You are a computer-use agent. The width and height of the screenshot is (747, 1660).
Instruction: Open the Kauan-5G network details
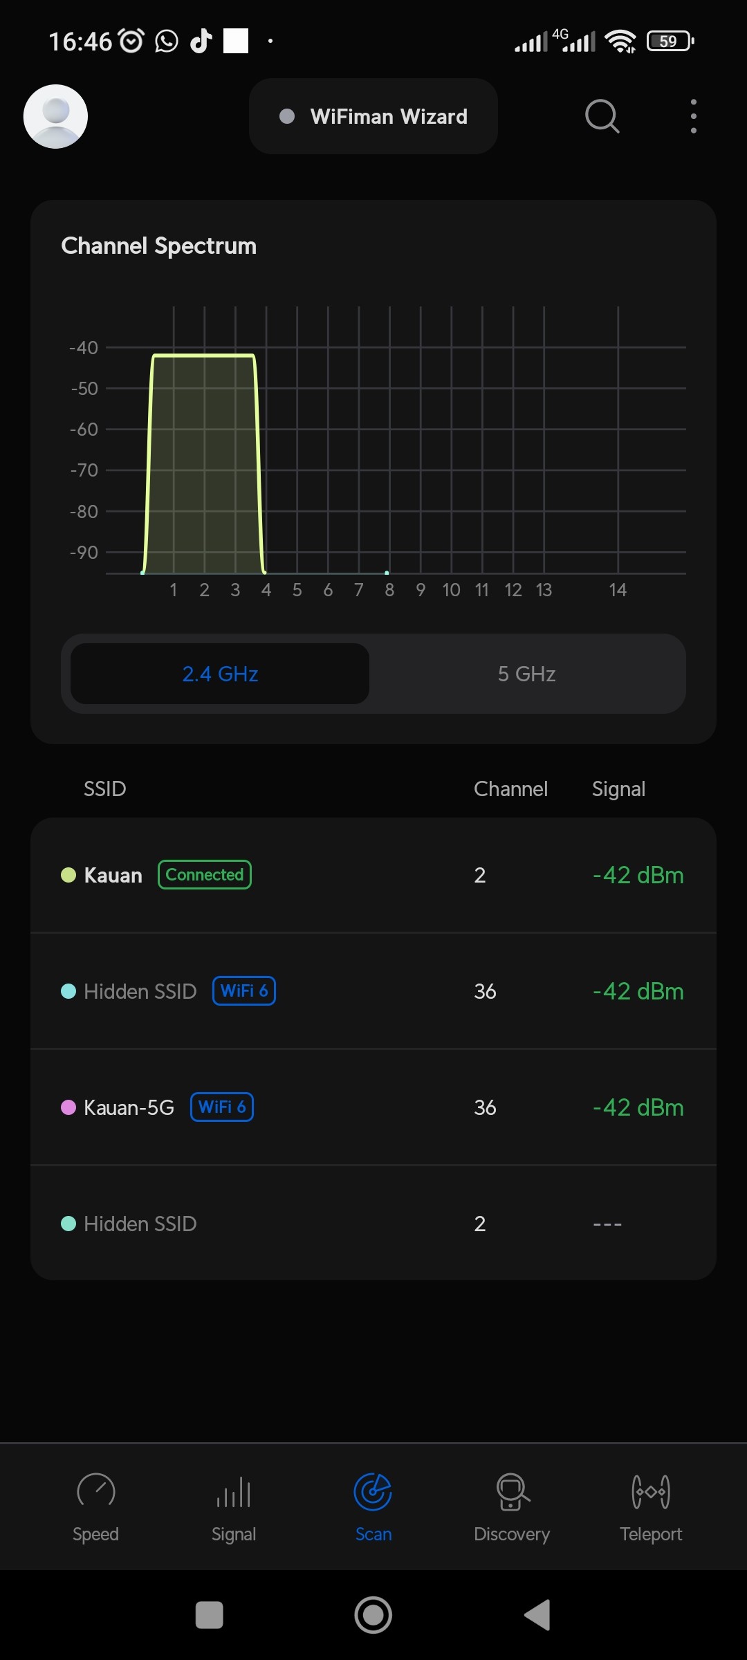[373, 1107]
